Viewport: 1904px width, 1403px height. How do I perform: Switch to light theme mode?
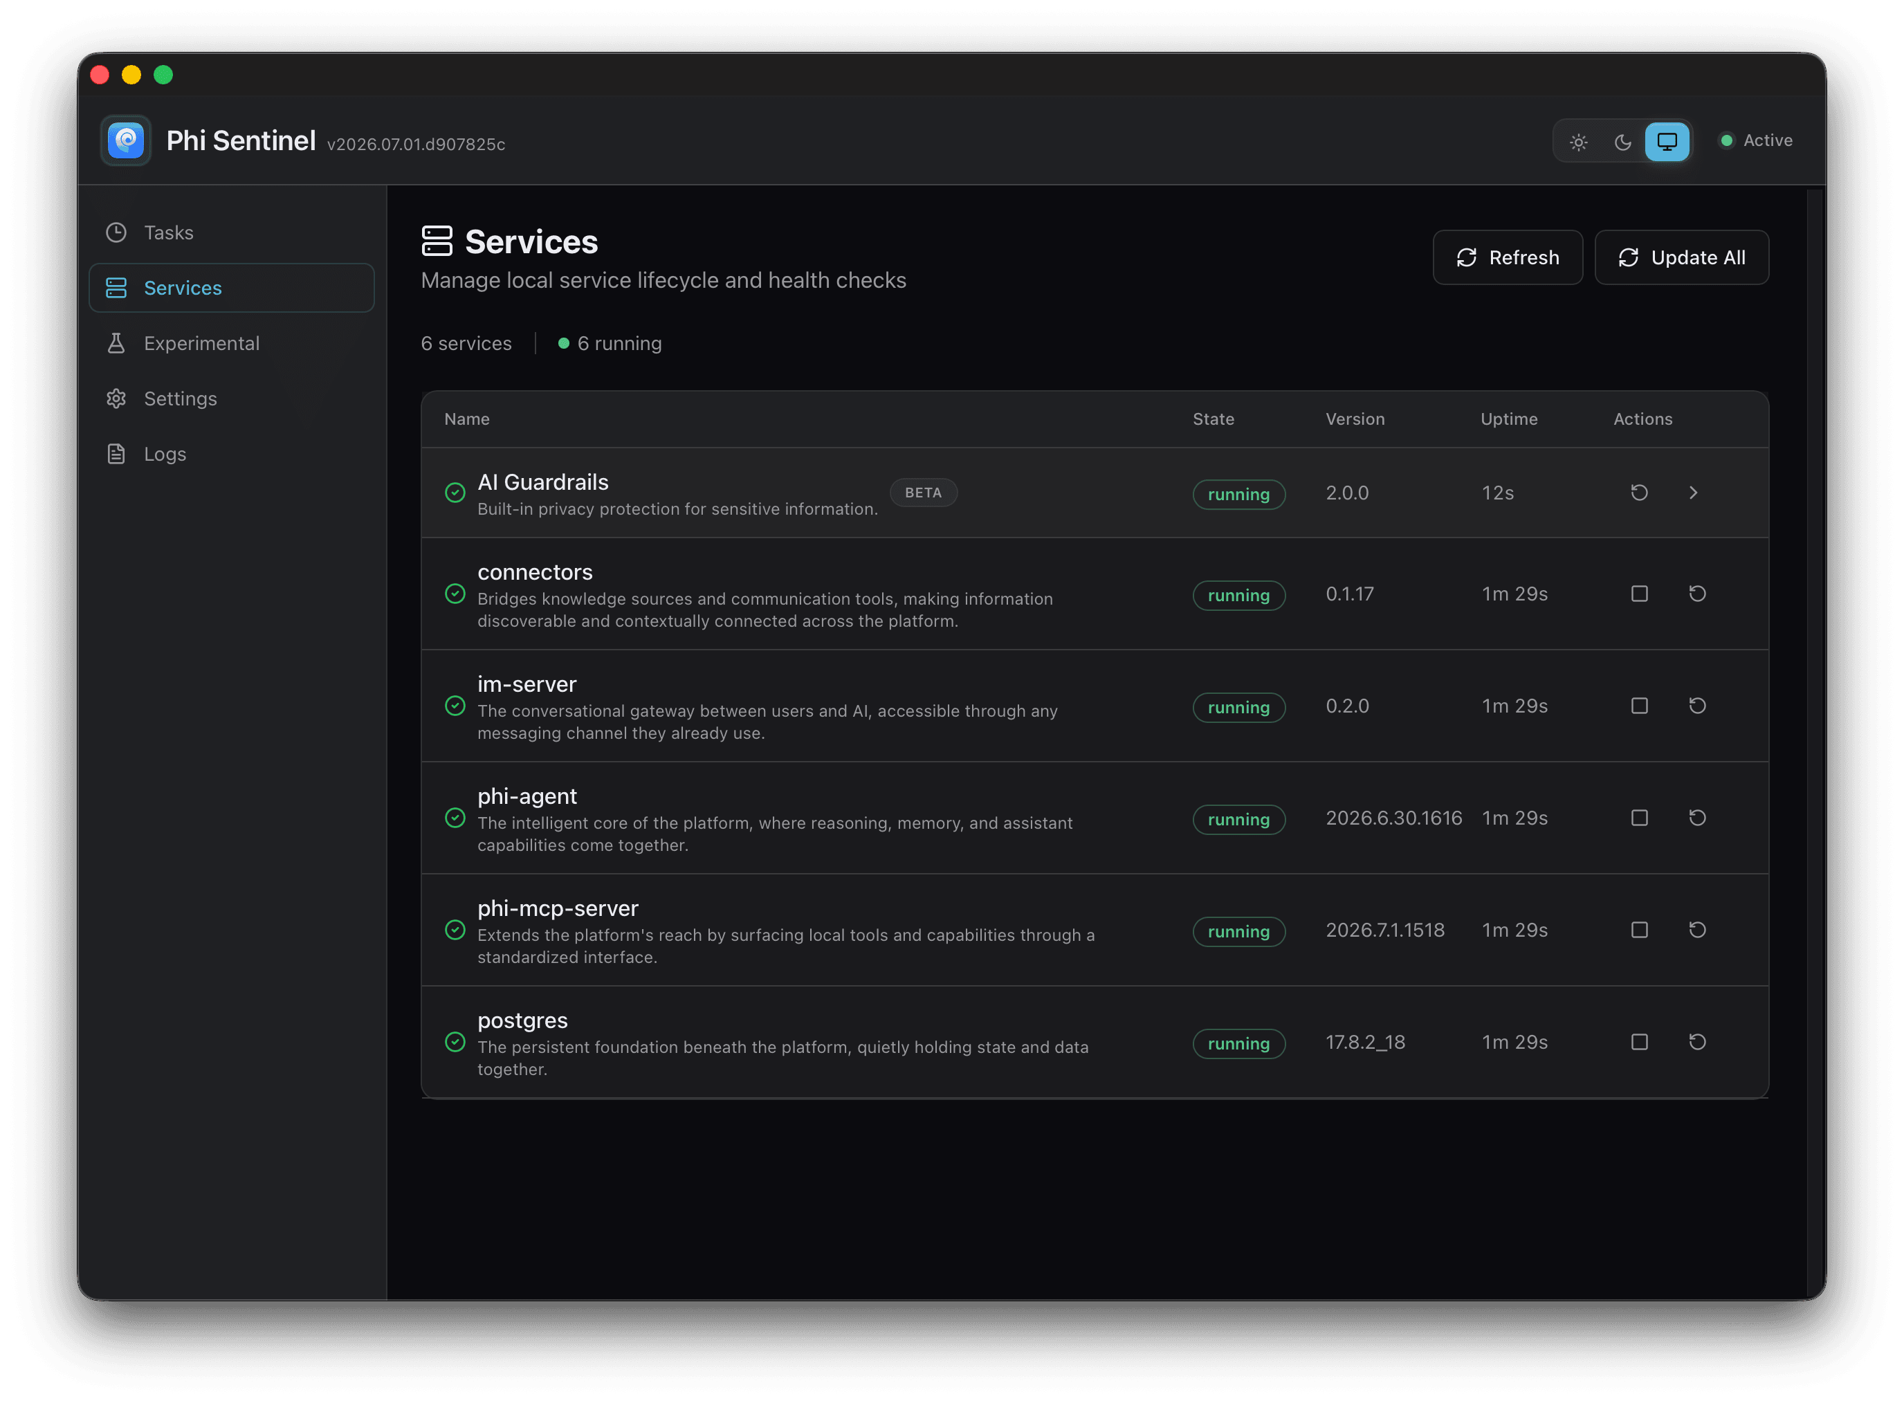tap(1578, 142)
